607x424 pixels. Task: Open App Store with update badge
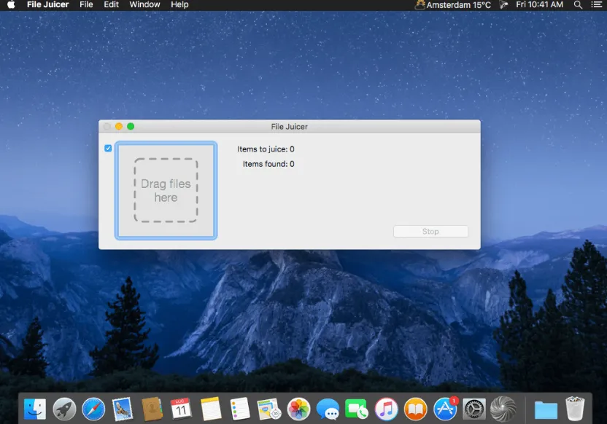point(445,409)
